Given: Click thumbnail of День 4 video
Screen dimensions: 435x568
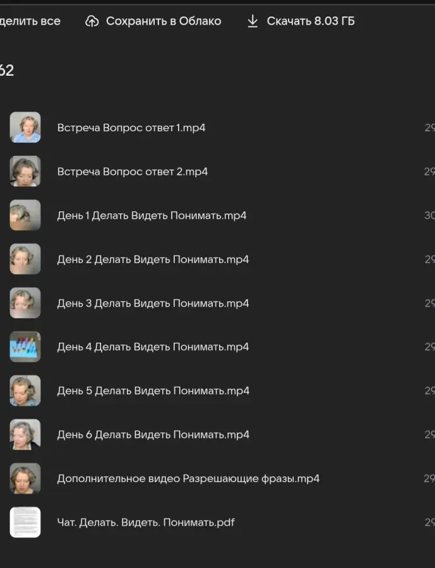Looking at the screenshot, I should click(x=25, y=346).
